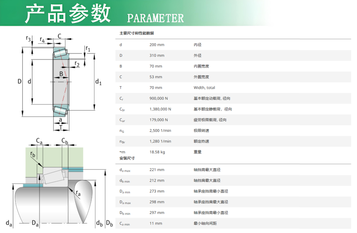Select the 18.58 kg weight value
This screenshot has height=233, width=357.
[x=157, y=152]
